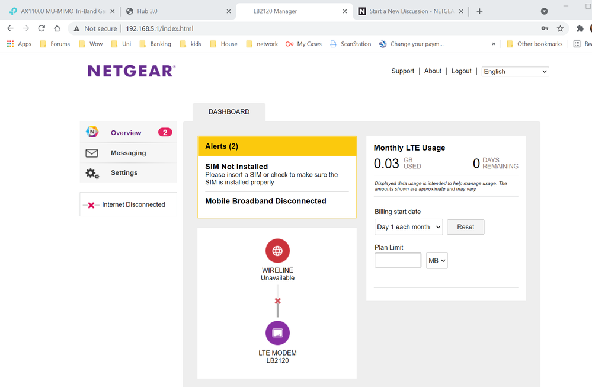This screenshot has width=592, height=387.
Task: Click the red WIRELINE globe icon
Action: [x=277, y=251]
